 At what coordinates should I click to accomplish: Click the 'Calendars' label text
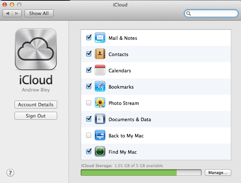click(120, 71)
